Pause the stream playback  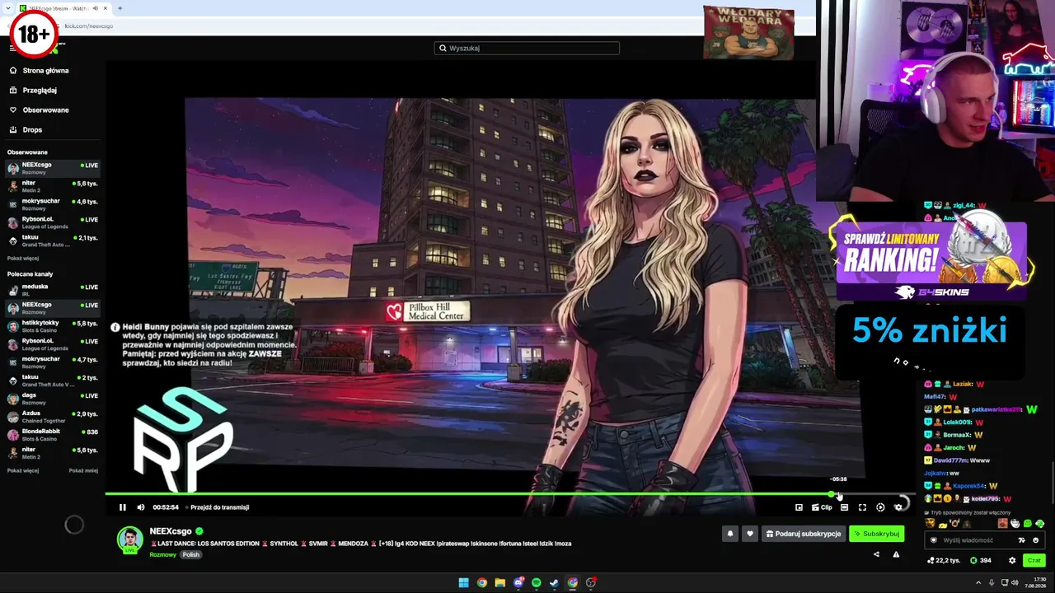point(123,507)
